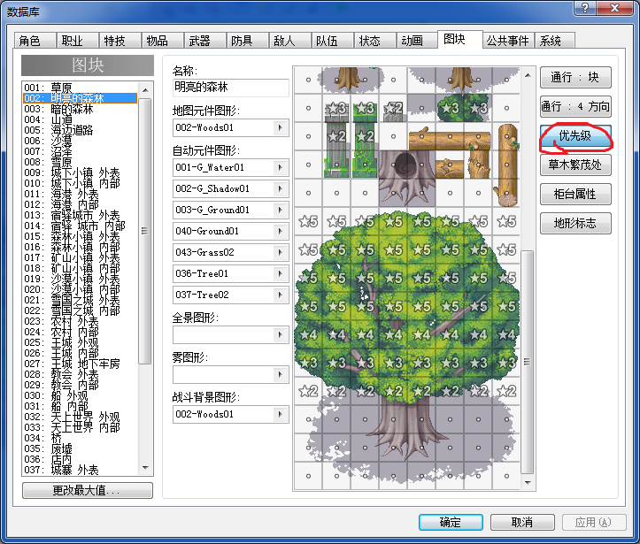This screenshot has height=544, width=640.
Task: Select tileset 037: 城寨 外表
Action: pyautogui.click(x=80, y=470)
